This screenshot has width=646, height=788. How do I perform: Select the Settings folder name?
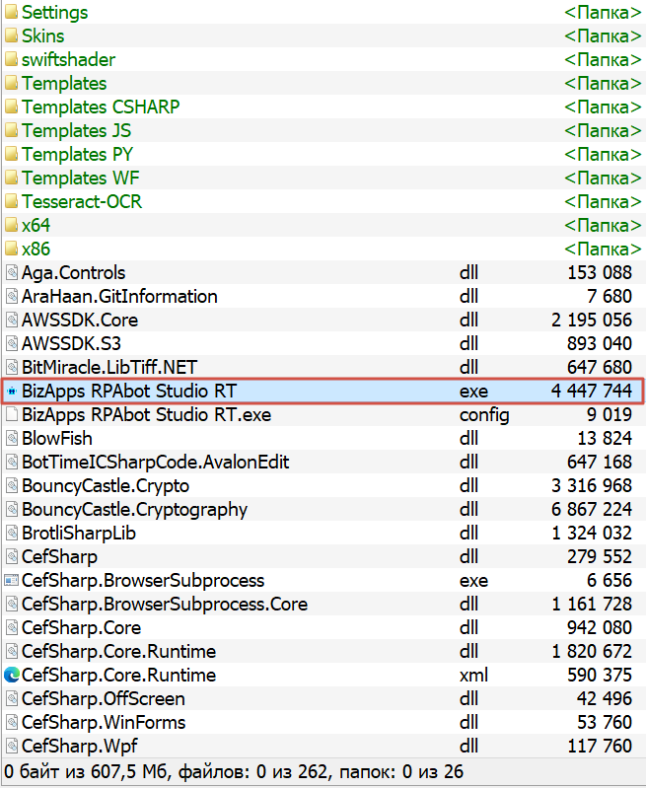[55, 13]
